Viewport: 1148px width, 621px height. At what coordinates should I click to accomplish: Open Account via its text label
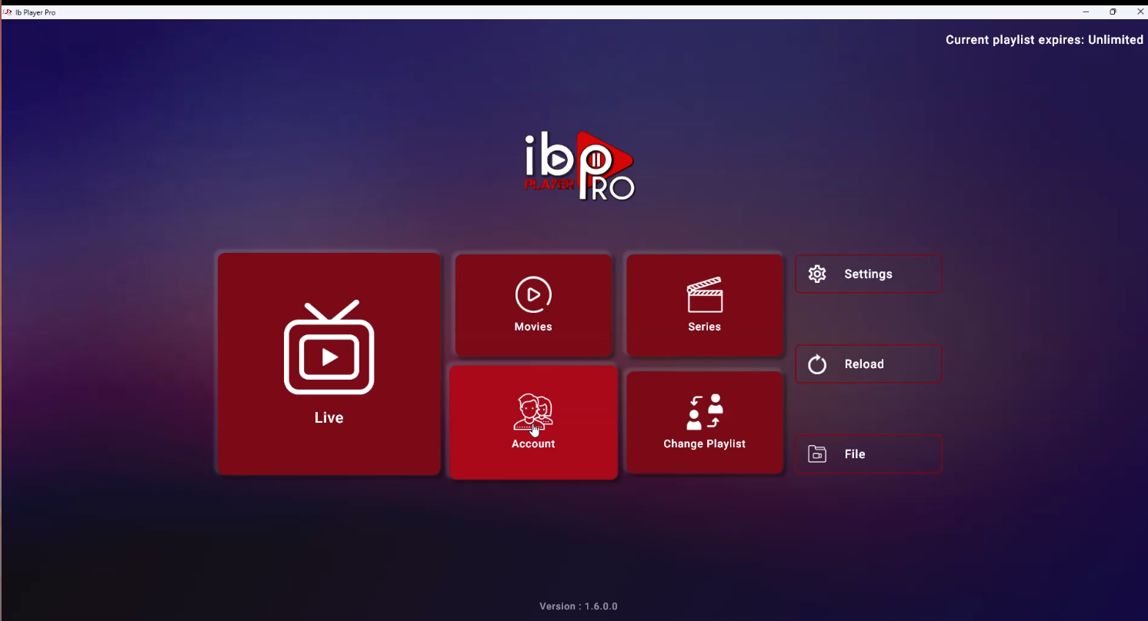point(533,444)
